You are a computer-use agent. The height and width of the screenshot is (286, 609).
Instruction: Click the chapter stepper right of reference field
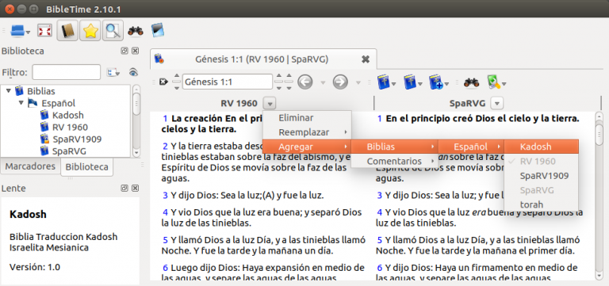coord(278,82)
